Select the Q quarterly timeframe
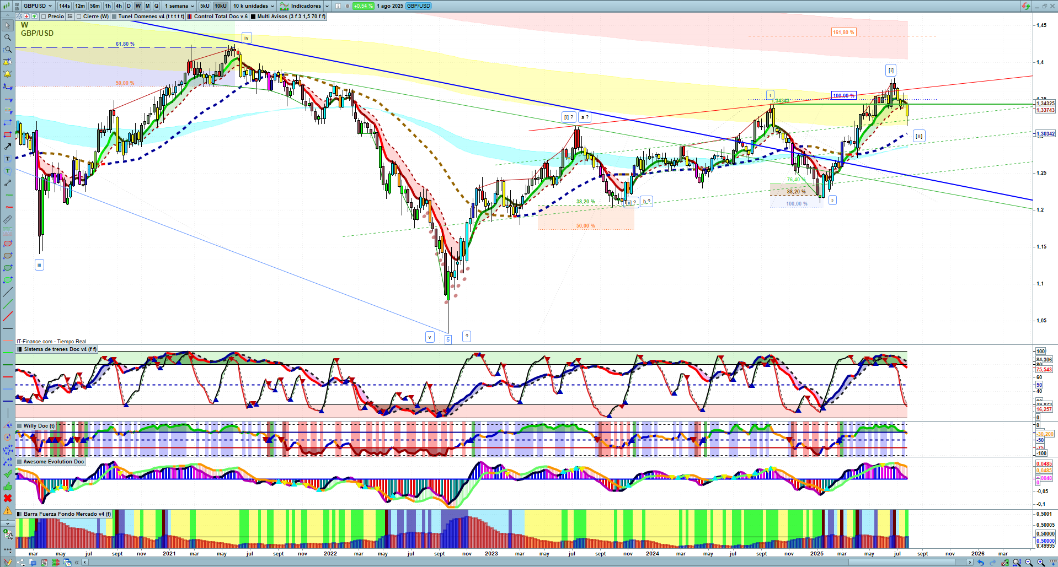The width and height of the screenshot is (1058, 567). (x=156, y=6)
